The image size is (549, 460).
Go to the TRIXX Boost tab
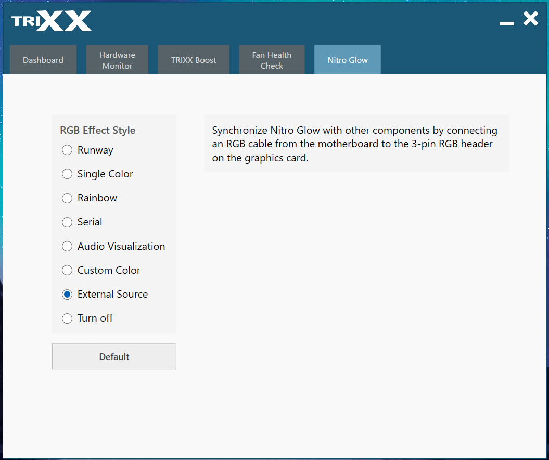(x=194, y=60)
